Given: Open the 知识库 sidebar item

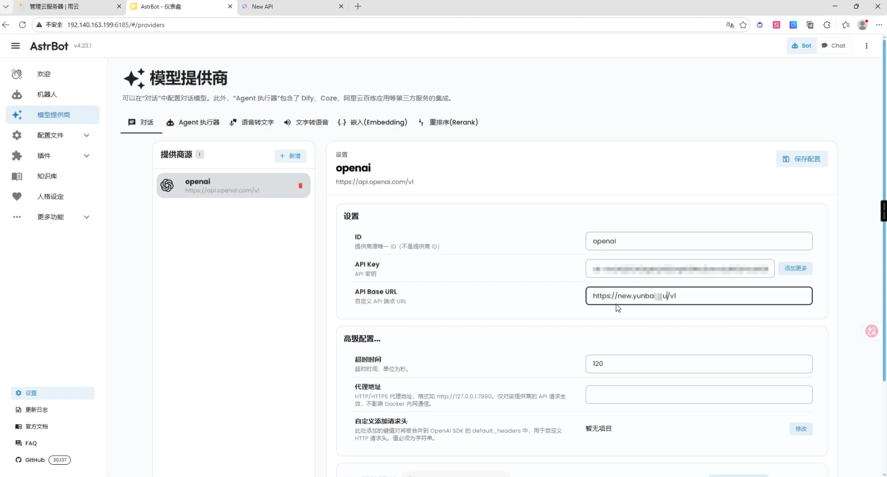Looking at the screenshot, I should [x=47, y=176].
